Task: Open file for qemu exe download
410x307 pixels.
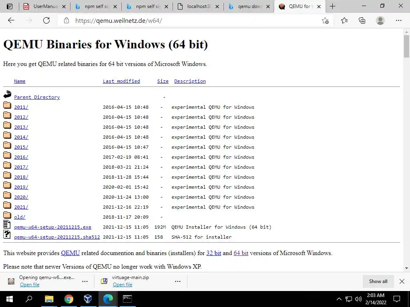Action: (x=30, y=285)
